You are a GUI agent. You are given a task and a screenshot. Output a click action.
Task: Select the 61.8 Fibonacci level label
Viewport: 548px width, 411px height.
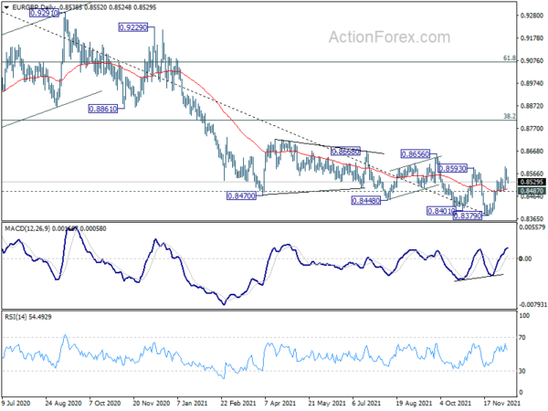pos(510,58)
